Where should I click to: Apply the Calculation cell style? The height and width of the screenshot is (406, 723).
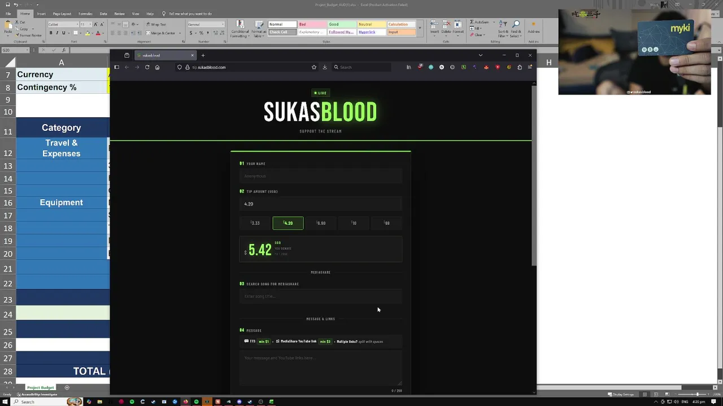point(401,24)
